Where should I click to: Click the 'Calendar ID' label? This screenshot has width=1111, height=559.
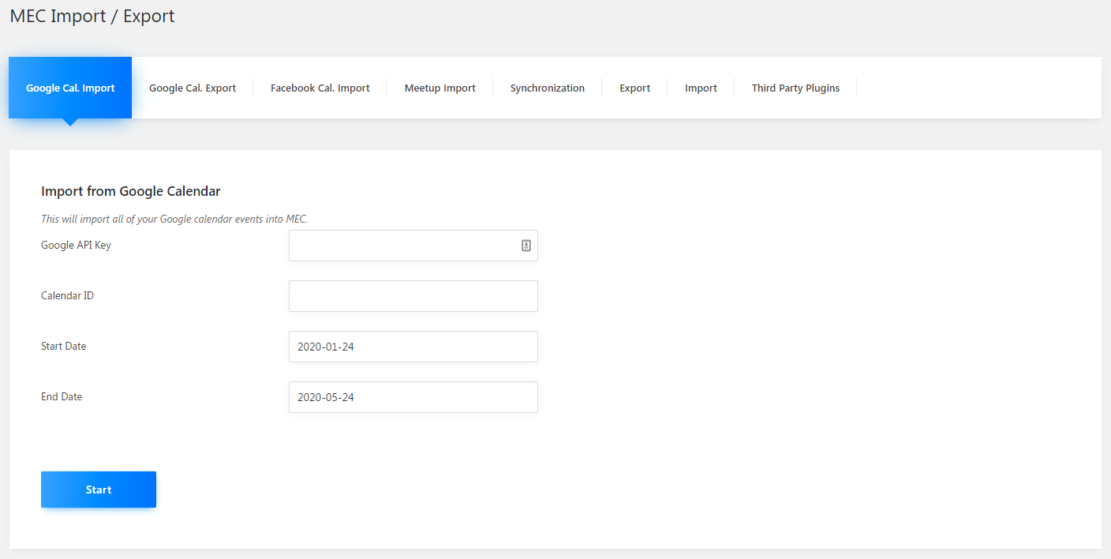[67, 295]
